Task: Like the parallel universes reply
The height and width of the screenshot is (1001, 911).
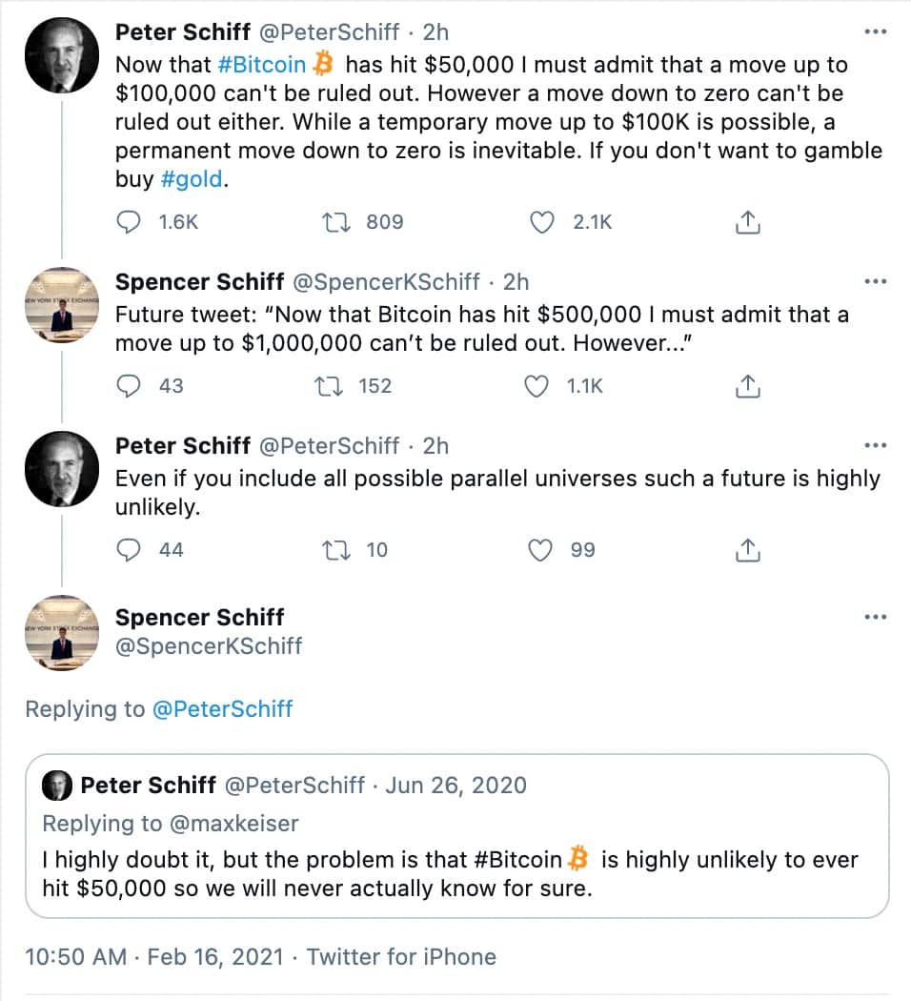Action: click(x=542, y=549)
